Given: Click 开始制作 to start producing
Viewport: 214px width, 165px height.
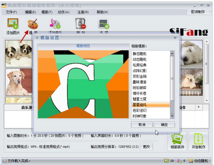Looking at the screenshot, I should click(x=198, y=141).
